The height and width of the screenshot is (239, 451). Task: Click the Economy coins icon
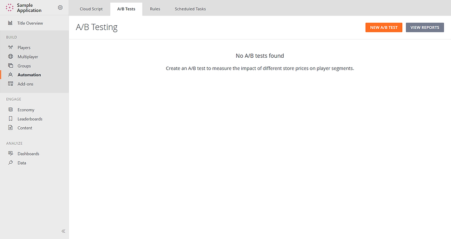point(11,110)
